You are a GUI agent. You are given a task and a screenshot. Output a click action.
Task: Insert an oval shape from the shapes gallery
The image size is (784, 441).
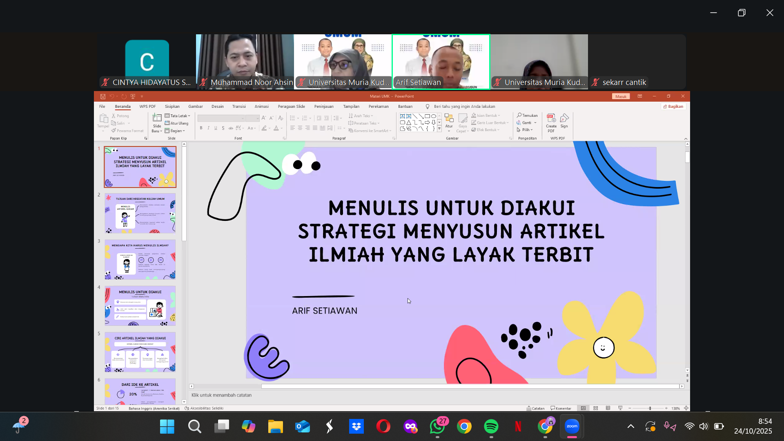tap(434, 116)
